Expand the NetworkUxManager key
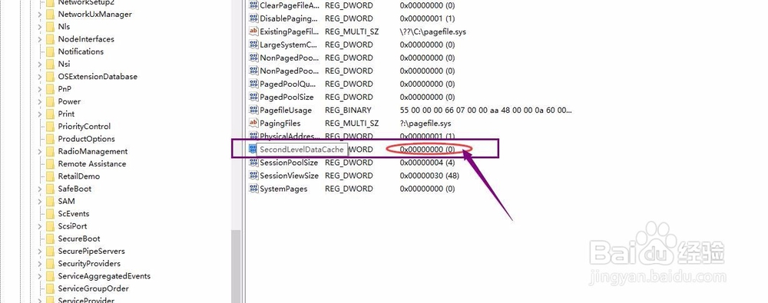Image resolution: width=768 pixels, height=303 pixels. 40,15
